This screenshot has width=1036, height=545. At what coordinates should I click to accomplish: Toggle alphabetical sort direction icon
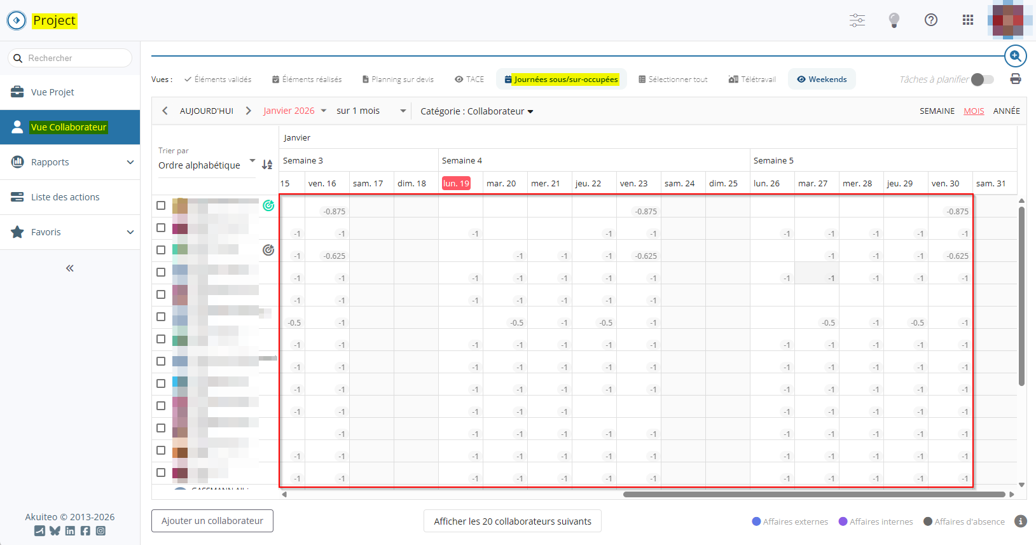tap(267, 165)
